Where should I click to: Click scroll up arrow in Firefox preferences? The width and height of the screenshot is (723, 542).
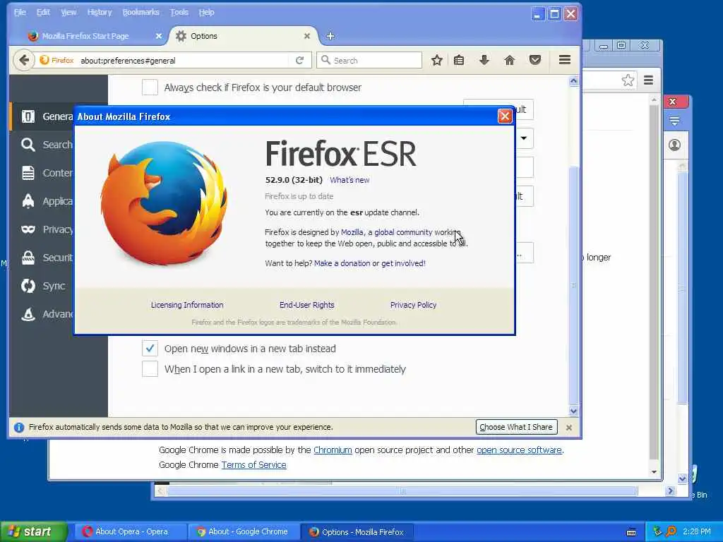pos(573,81)
